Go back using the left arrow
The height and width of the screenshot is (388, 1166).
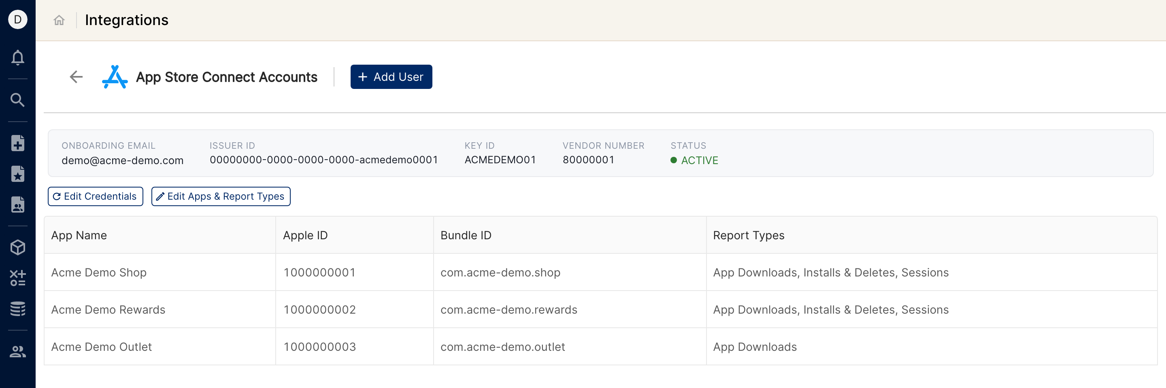76,77
